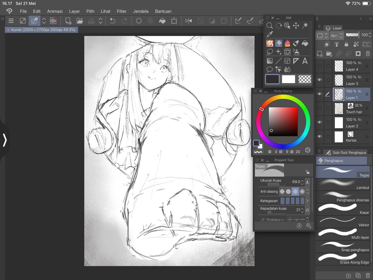
Task: Activate the Text tool
Action: (x=305, y=61)
